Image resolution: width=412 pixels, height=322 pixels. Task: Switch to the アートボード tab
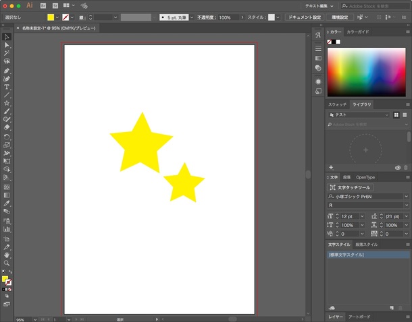pos(359,317)
